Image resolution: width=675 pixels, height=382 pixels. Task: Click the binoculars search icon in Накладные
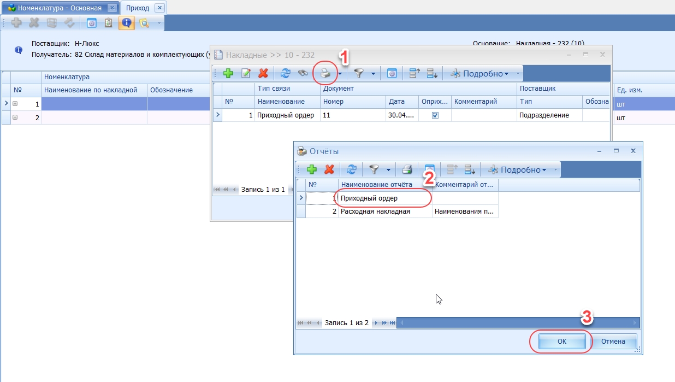302,73
